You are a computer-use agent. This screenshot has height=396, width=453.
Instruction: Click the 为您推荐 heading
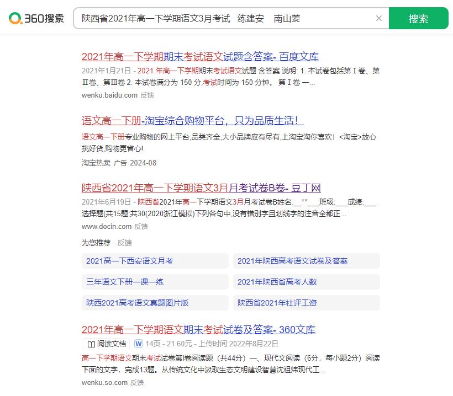[96, 243]
